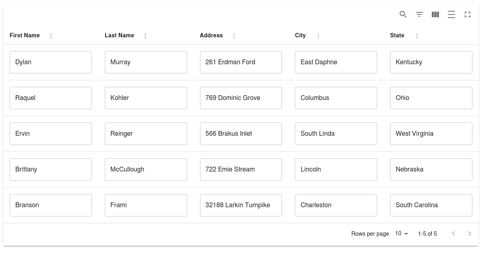Open the Last Name column options menu
The height and width of the screenshot is (253, 482).
click(145, 36)
